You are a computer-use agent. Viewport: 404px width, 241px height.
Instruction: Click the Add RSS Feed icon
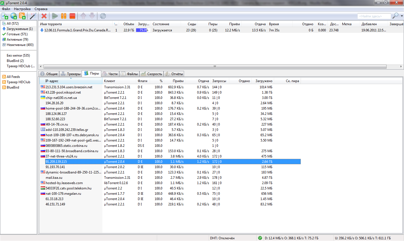pos(22,16)
